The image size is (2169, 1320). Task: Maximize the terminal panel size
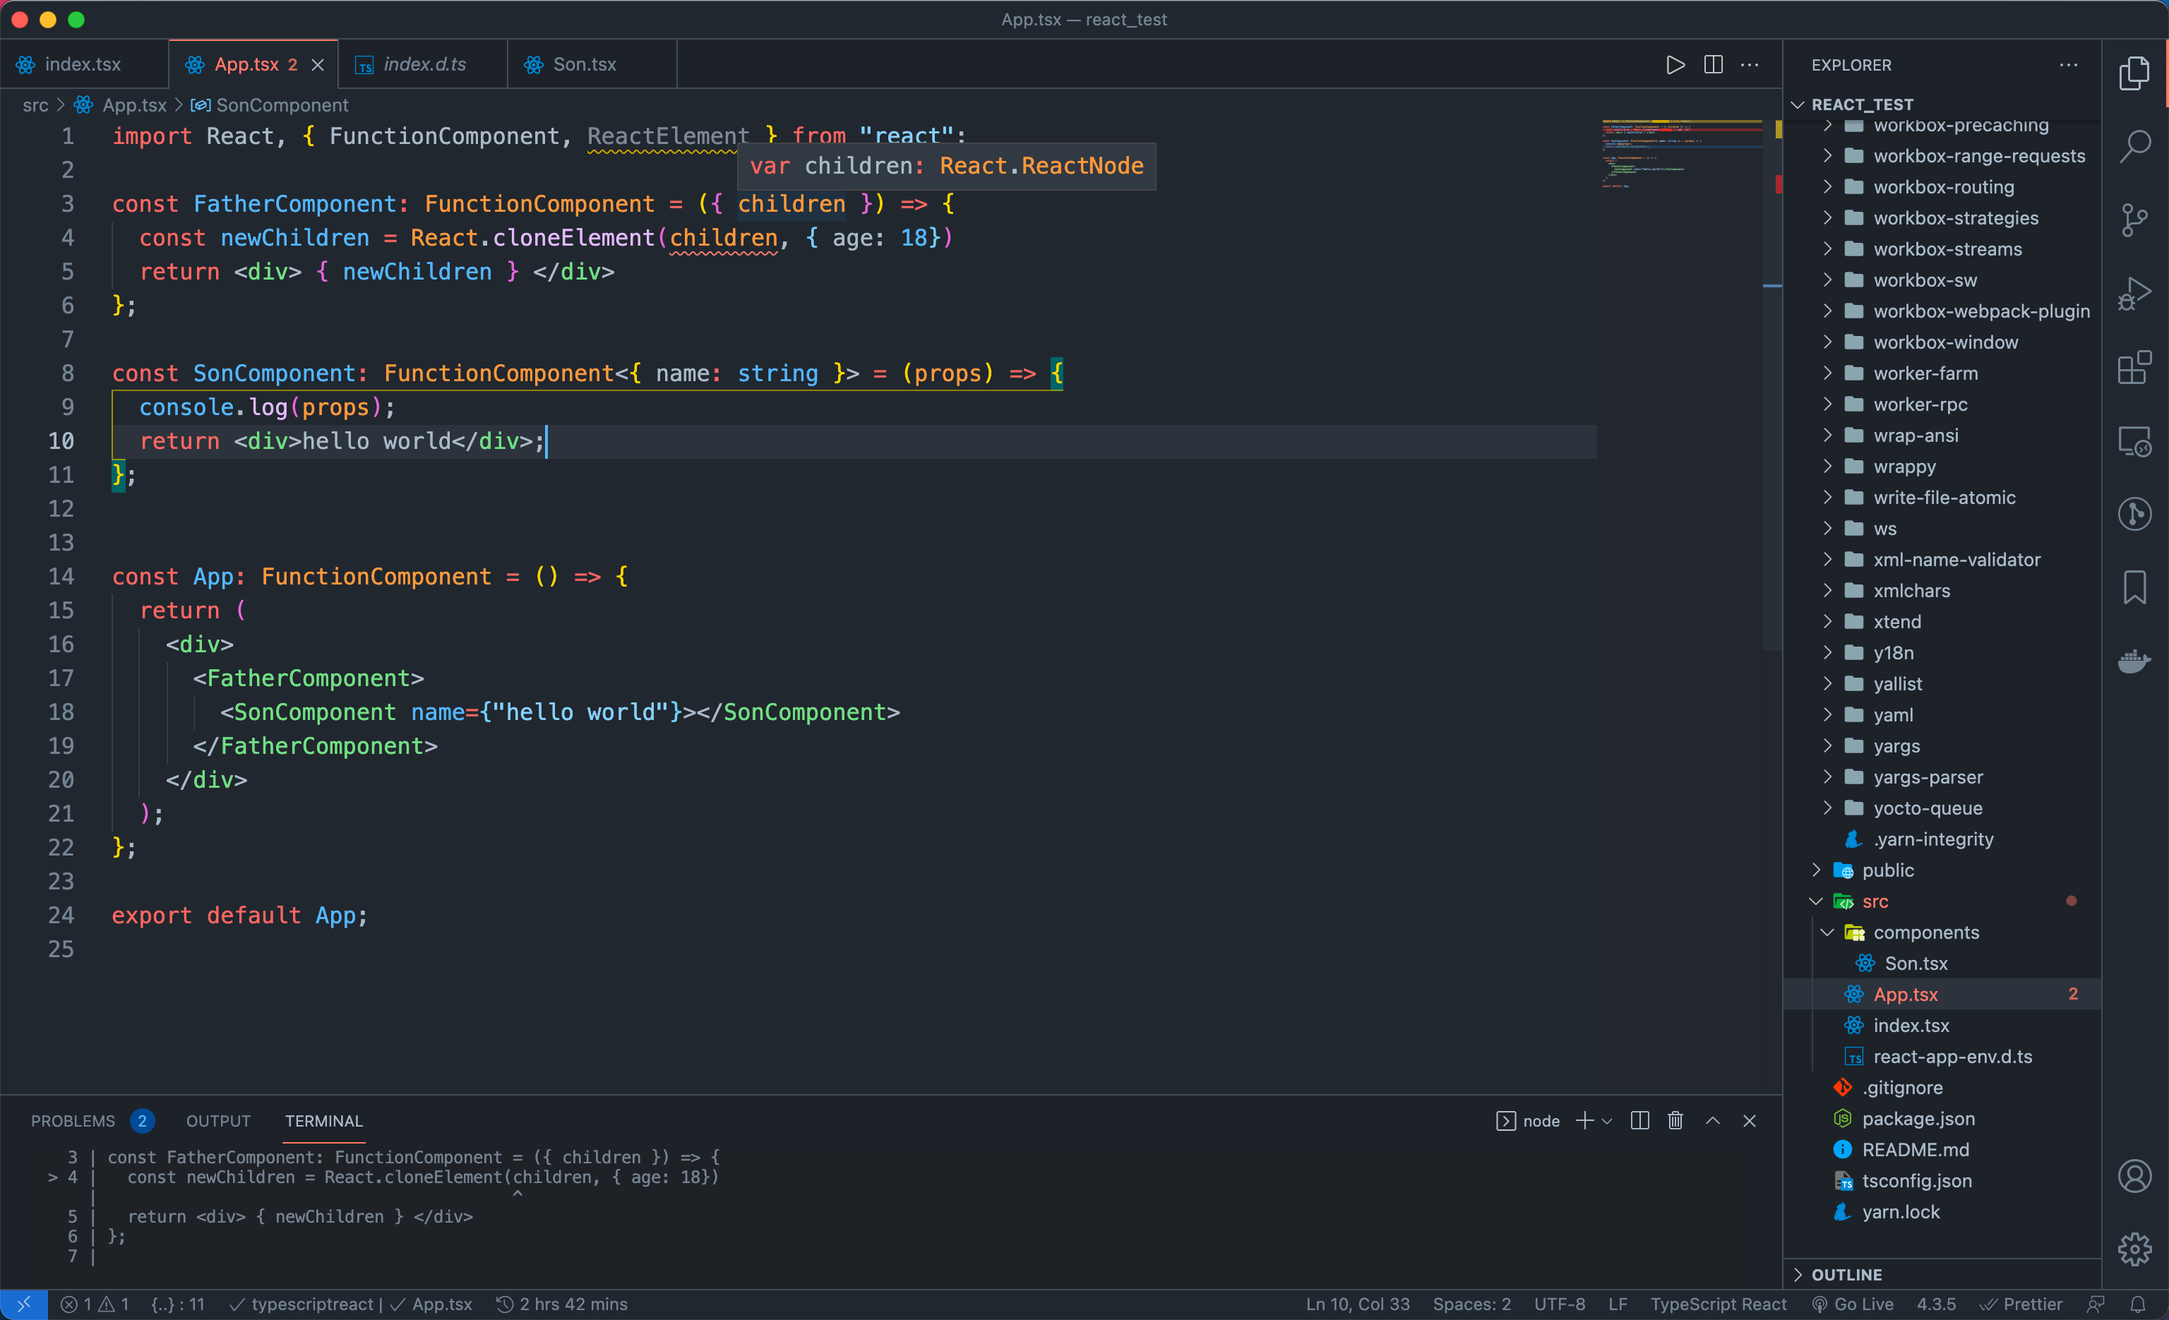tap(1713, 1120)
